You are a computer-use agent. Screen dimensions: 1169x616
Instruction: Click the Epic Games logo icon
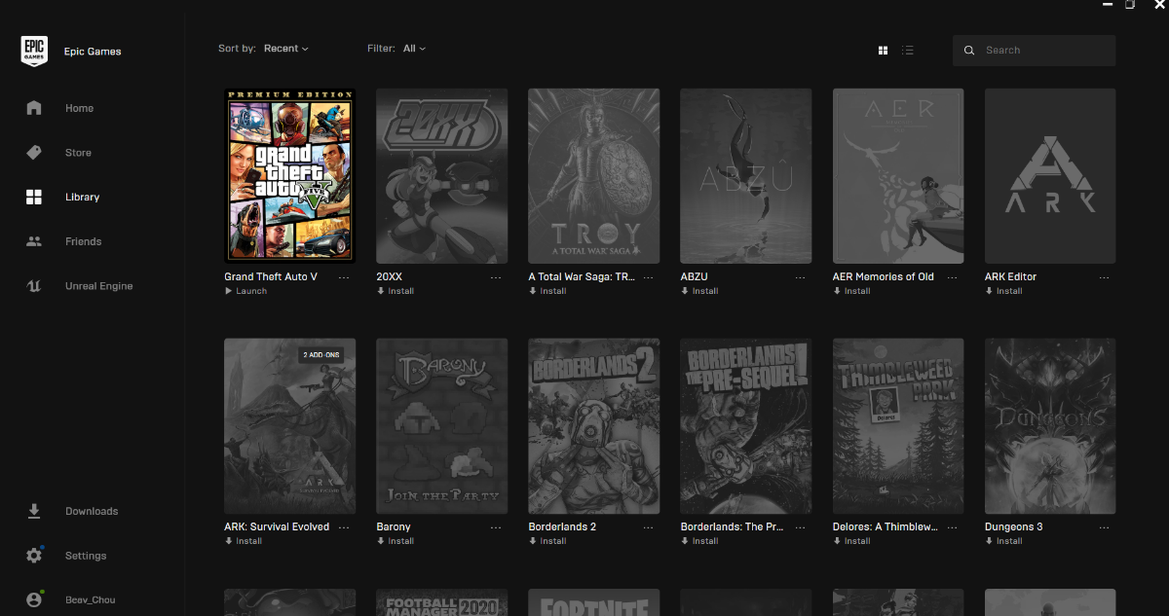coord(34,51)
